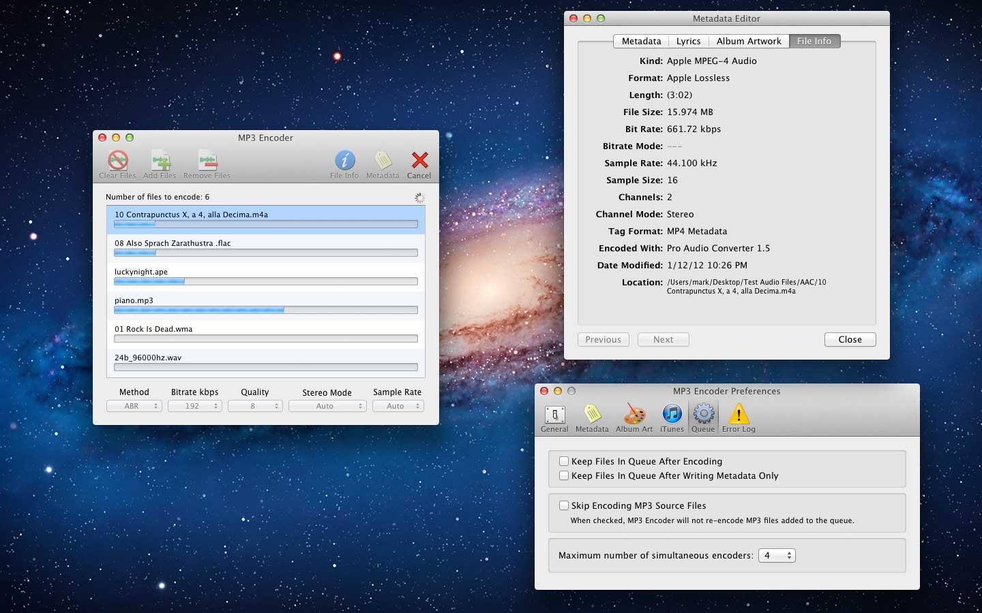Viewport: 982px width, 613px height.
Task: Click the Next button in Metadata Editor
Action: 663,339
